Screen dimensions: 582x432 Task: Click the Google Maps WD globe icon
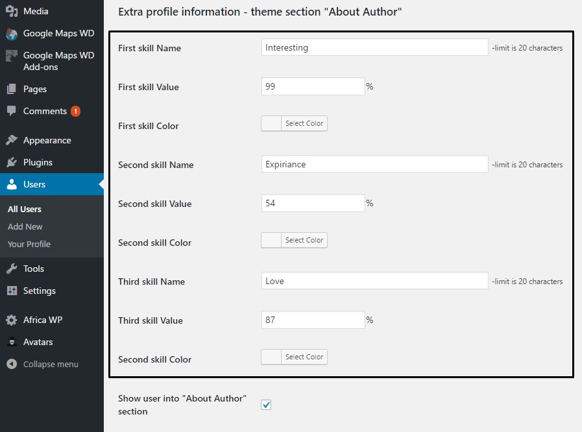[12, 34]
